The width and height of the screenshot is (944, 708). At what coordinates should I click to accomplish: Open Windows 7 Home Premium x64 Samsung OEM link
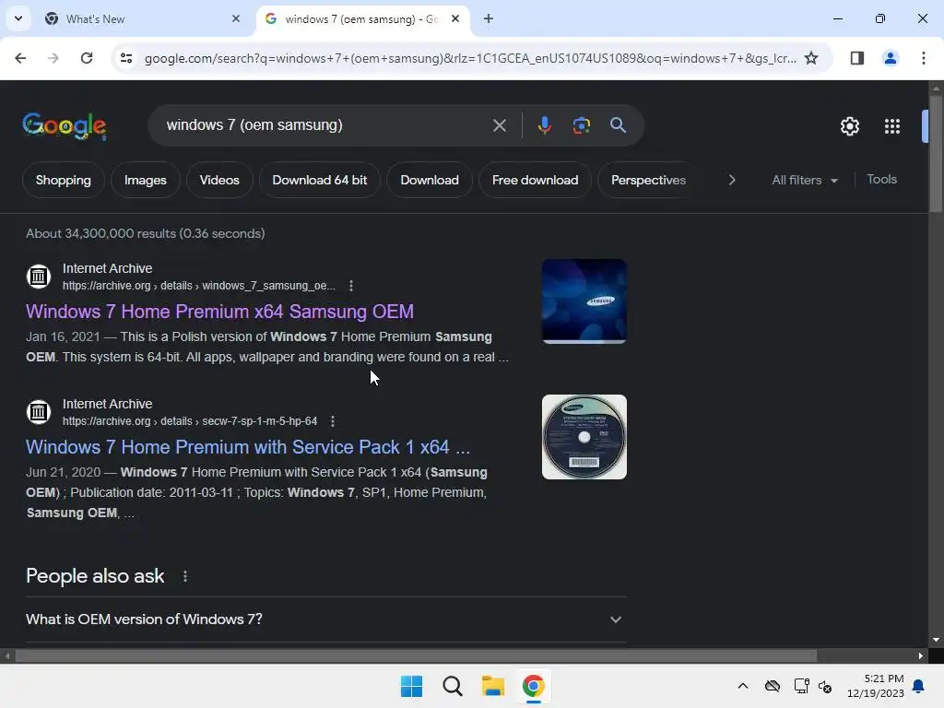pos(219,312)
